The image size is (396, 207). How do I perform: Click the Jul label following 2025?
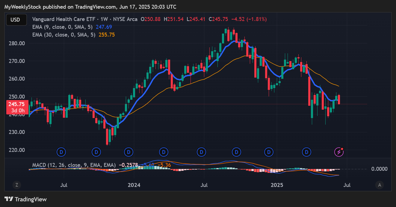(x=347, y=185)
